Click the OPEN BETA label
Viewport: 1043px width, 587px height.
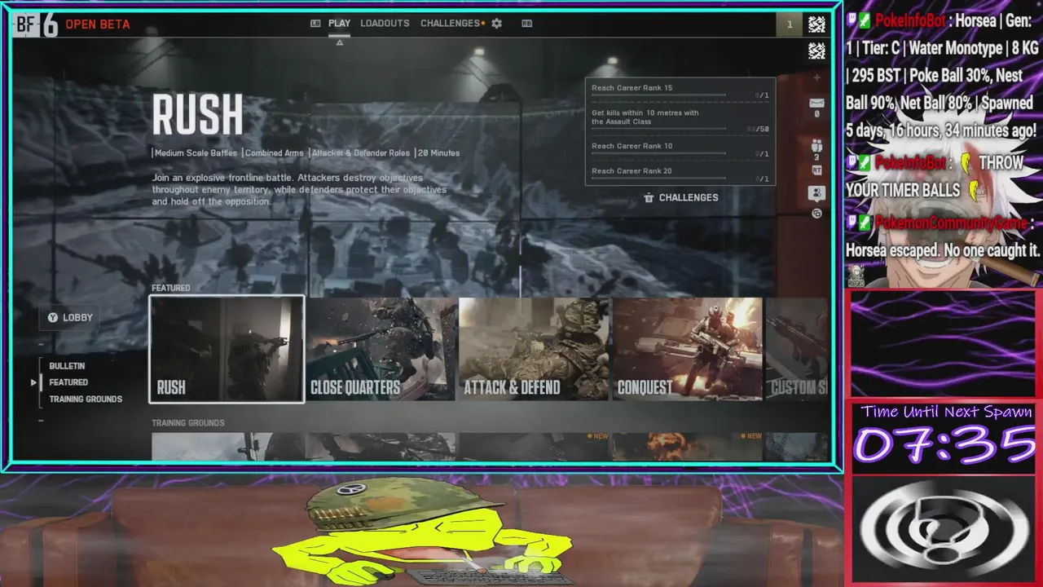pyautogui.click(x=97, y=24)
